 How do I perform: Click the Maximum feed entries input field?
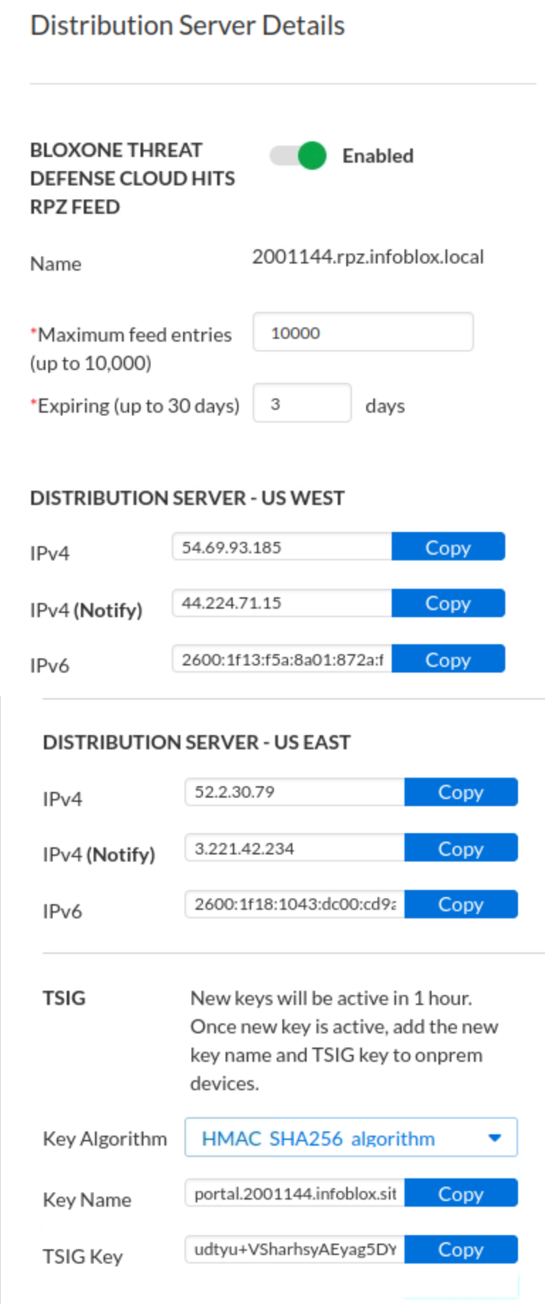[x=363, y=332]
